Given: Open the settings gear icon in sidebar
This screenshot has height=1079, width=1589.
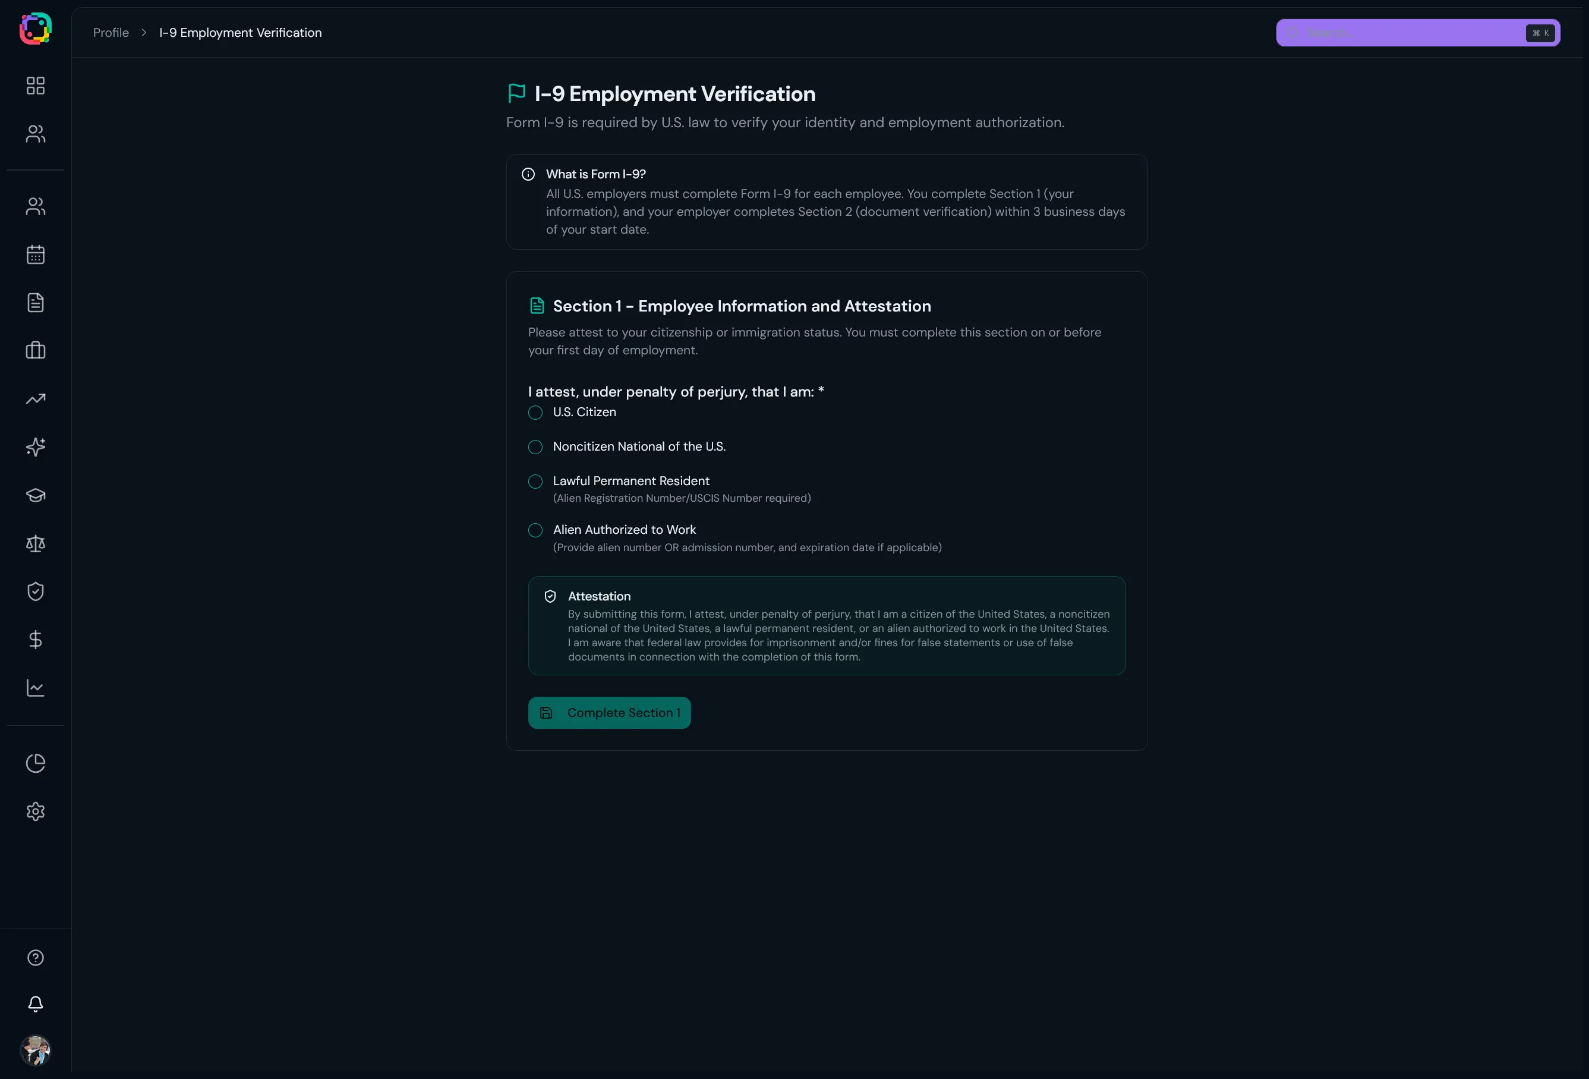Looking at the screenshot, I should point(36,811).
